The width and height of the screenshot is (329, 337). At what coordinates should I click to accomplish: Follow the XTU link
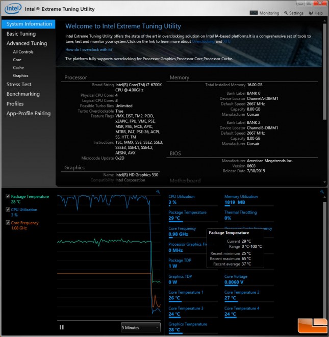point(226,41)
